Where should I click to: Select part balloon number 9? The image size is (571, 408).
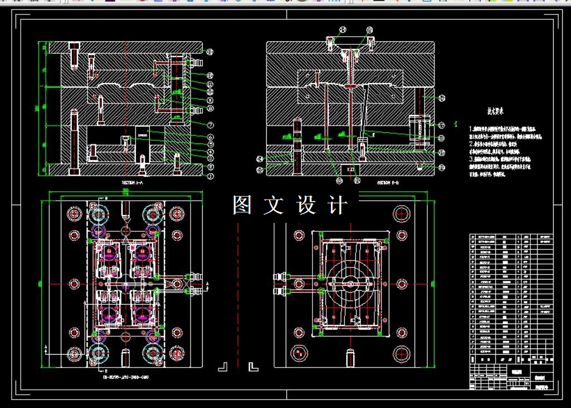click(x=210, y=100)
